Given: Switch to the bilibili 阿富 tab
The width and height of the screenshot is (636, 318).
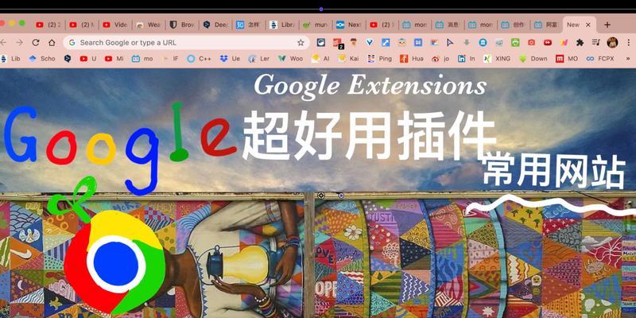Looking at the screenshot, I should pos(546,25).
